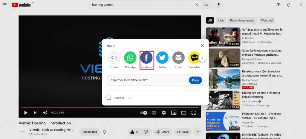Open Những ván cờ kinh điển video title
Image resolution: width=306 pixels, height=139 pixels.
coord(261,95)
